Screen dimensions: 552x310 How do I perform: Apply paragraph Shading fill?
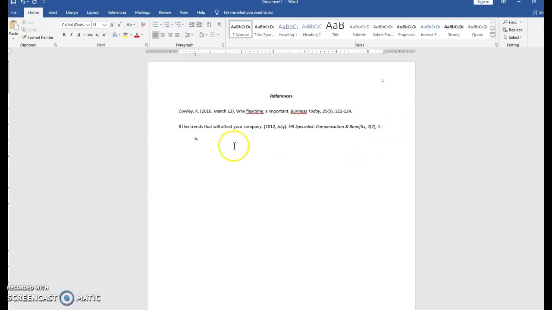click(201, 35)
